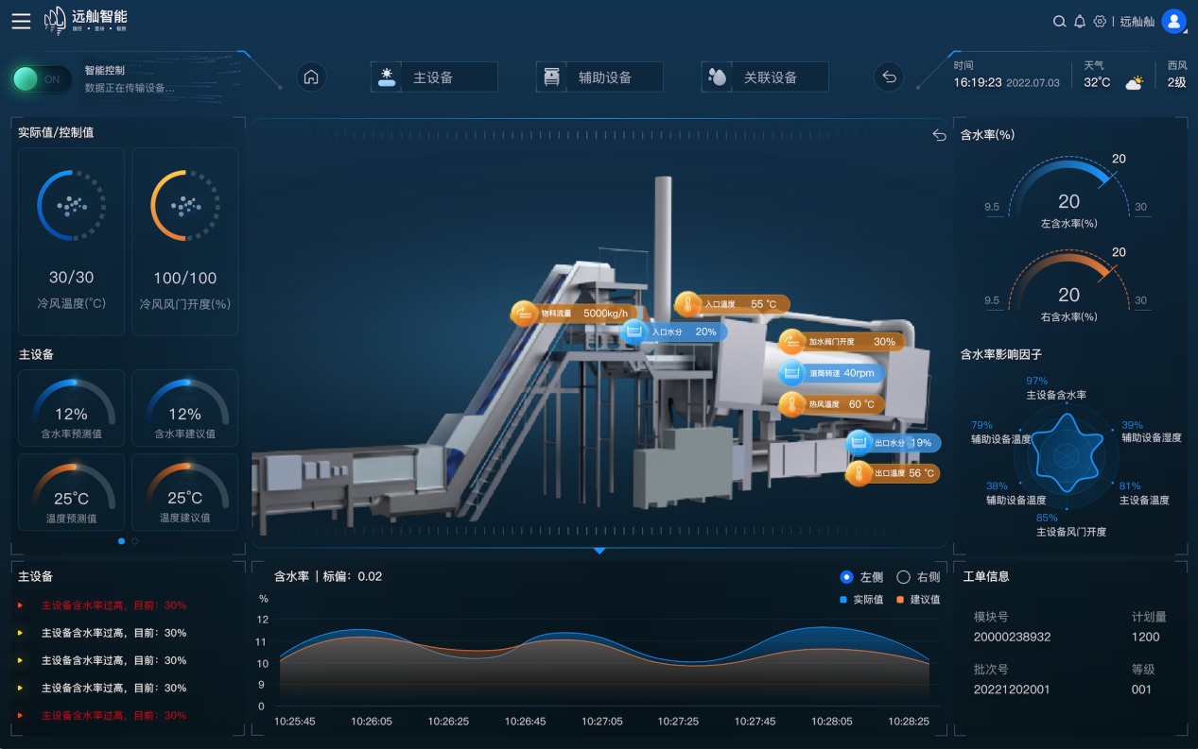The width and height of the screenshot is (1198, 749).
Task: Select the 左侧 radio button
Action: [x=846, y=577]
